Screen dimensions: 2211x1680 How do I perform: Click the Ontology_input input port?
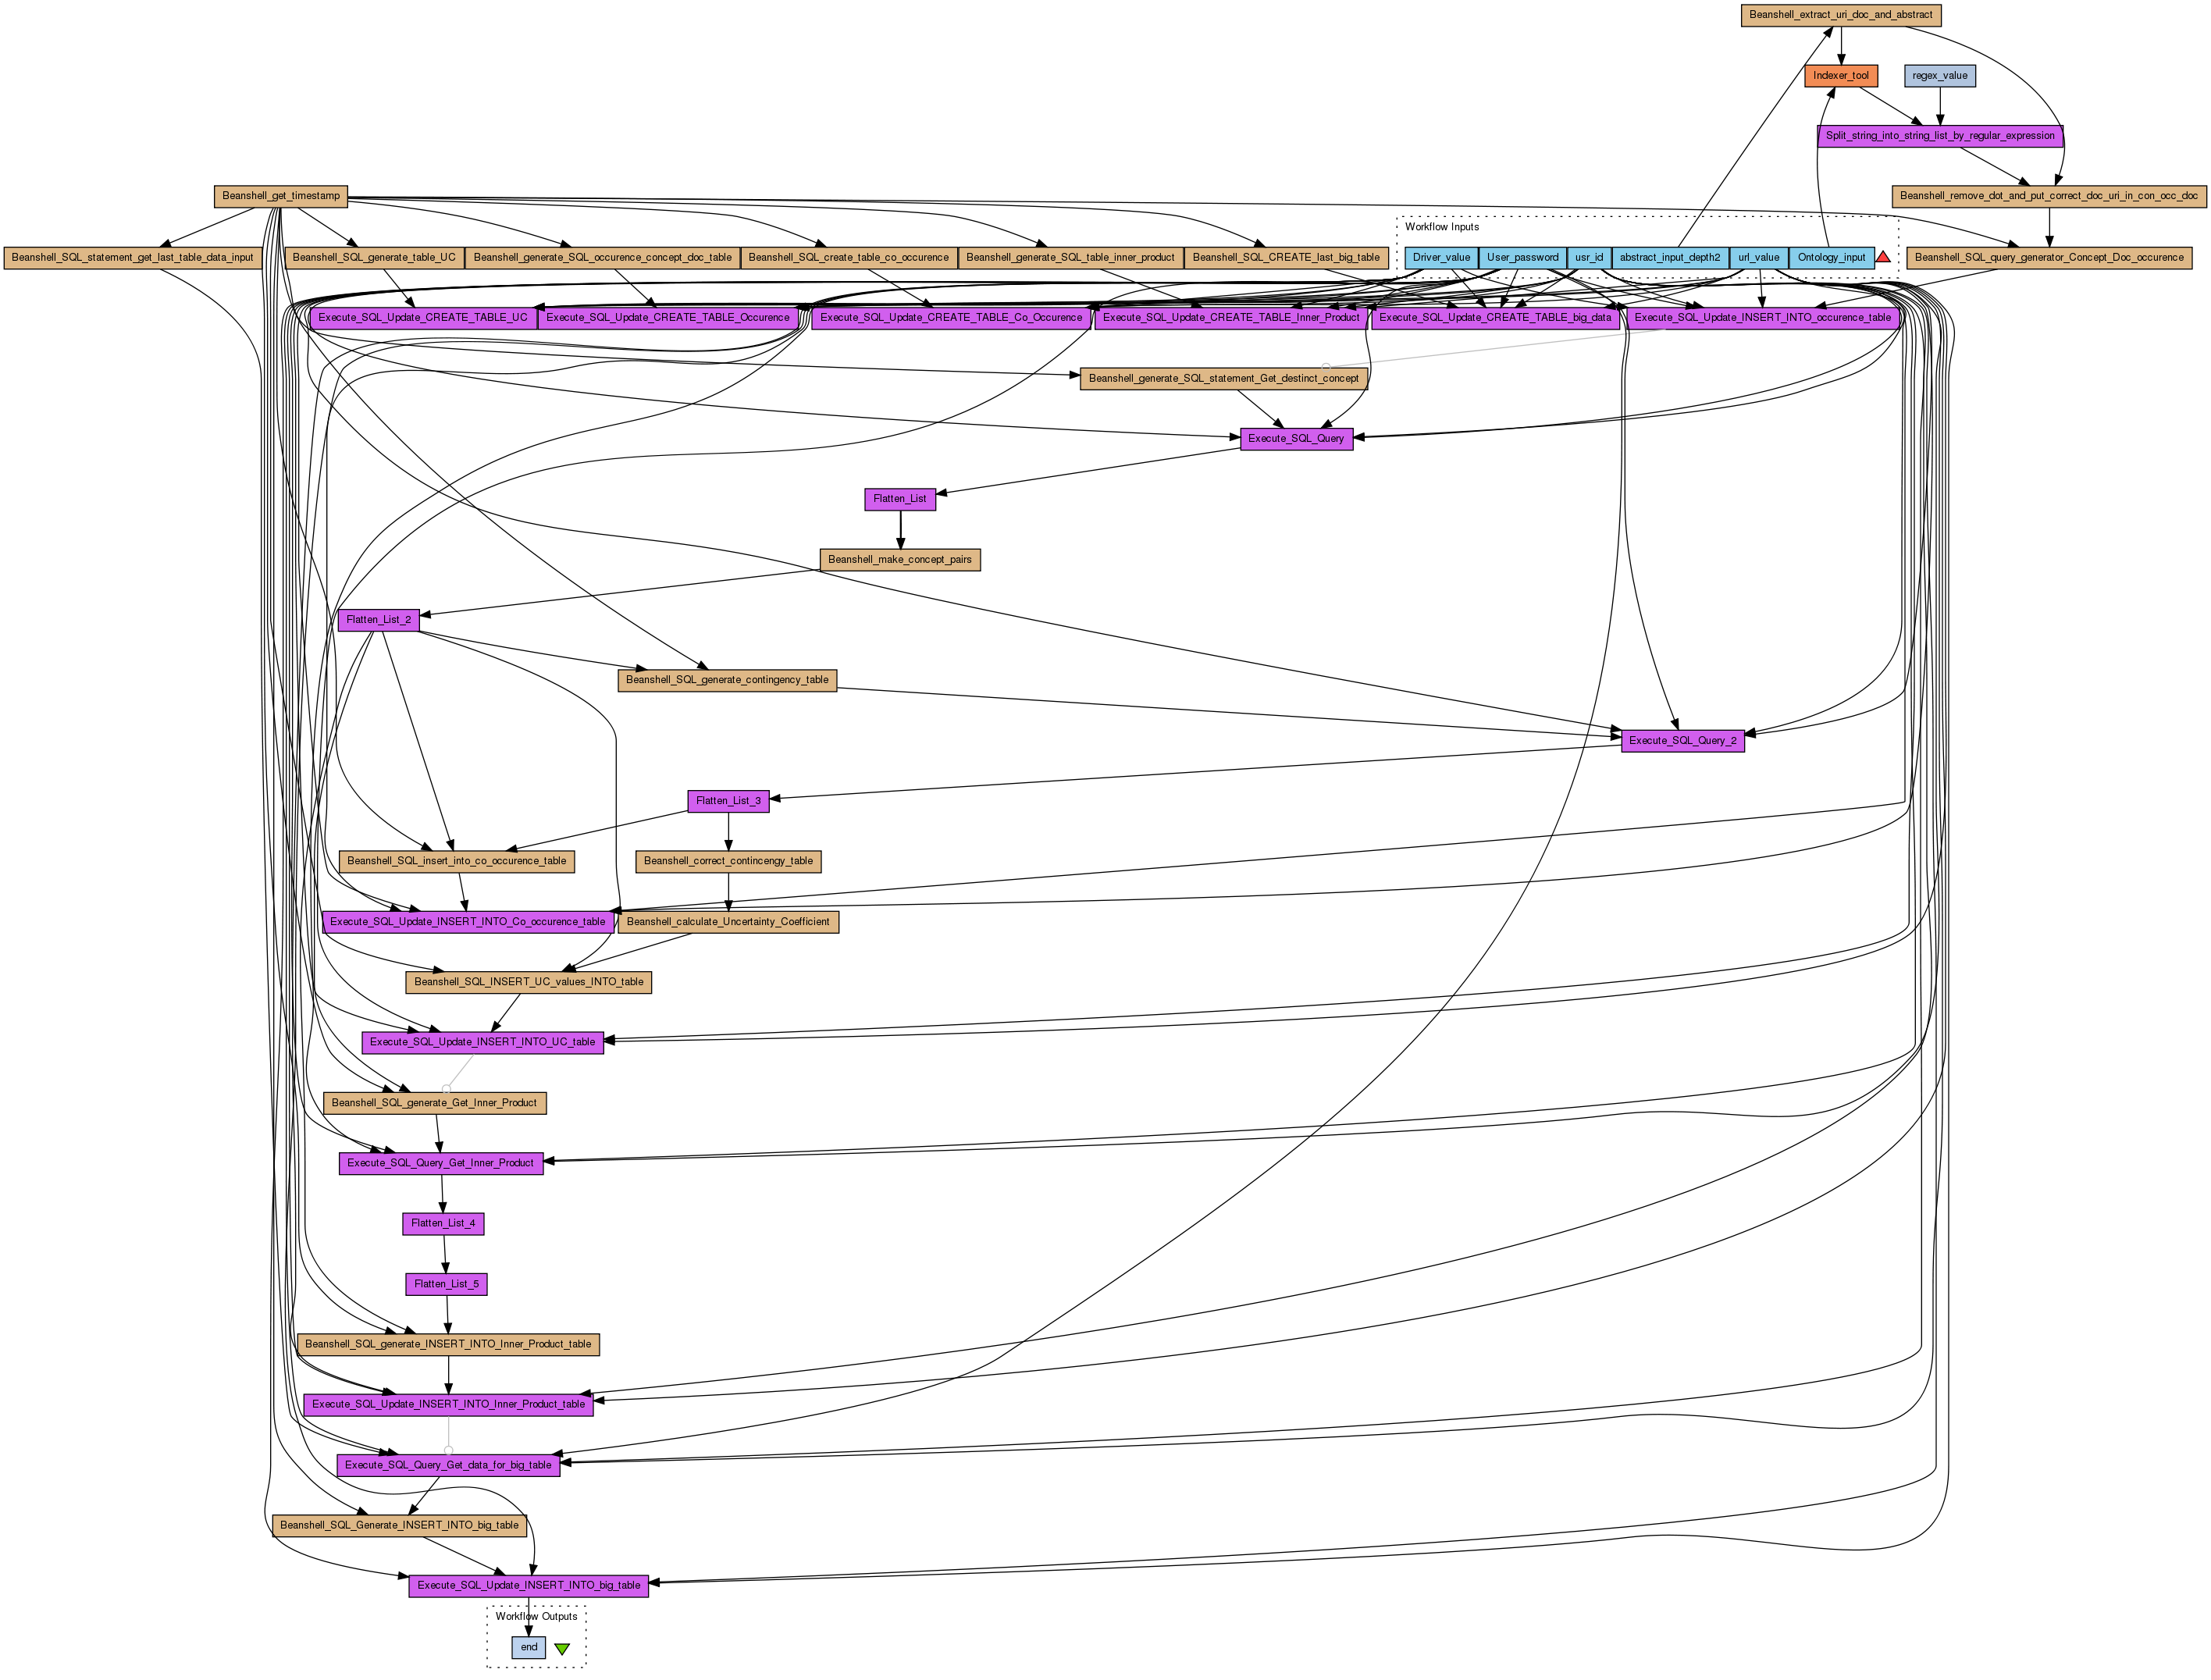[x=1831, y=258]
